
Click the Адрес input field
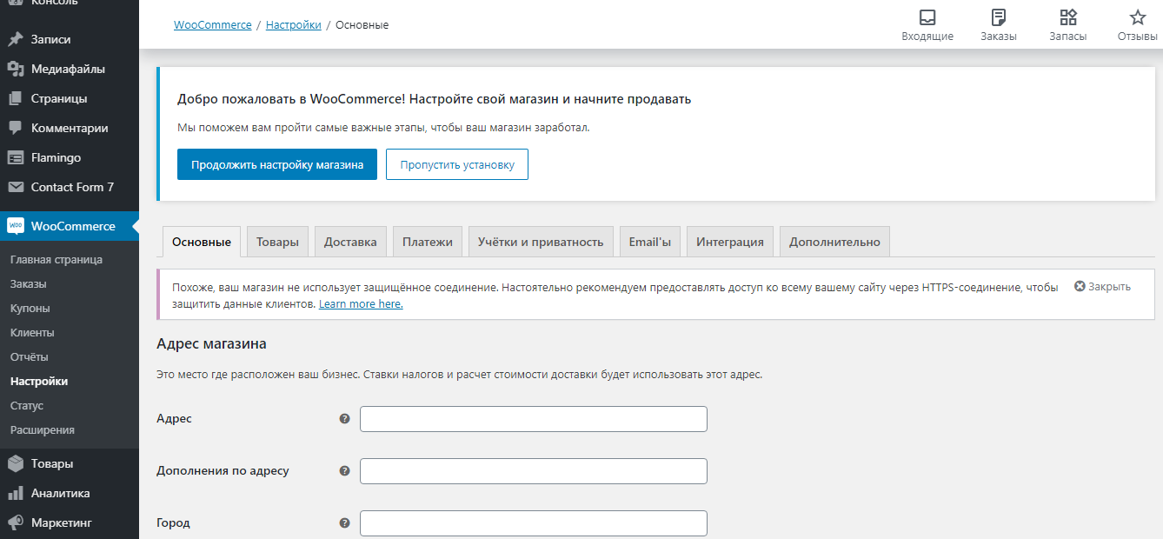533,419
